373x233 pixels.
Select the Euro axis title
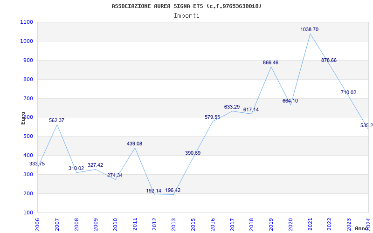[x=23, y=118]
